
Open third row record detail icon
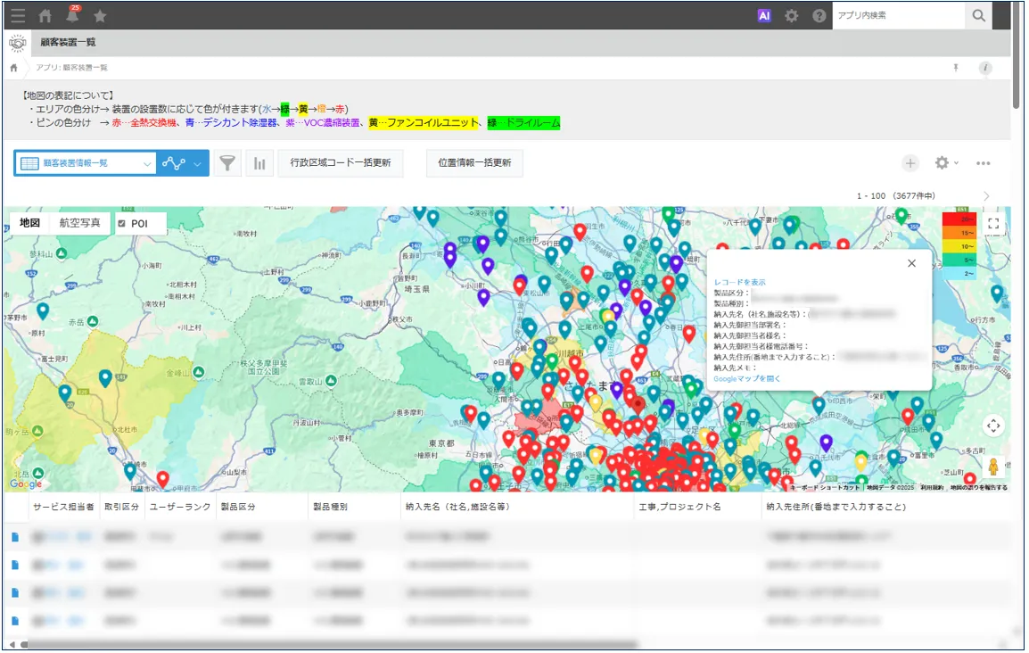point(15,592)
